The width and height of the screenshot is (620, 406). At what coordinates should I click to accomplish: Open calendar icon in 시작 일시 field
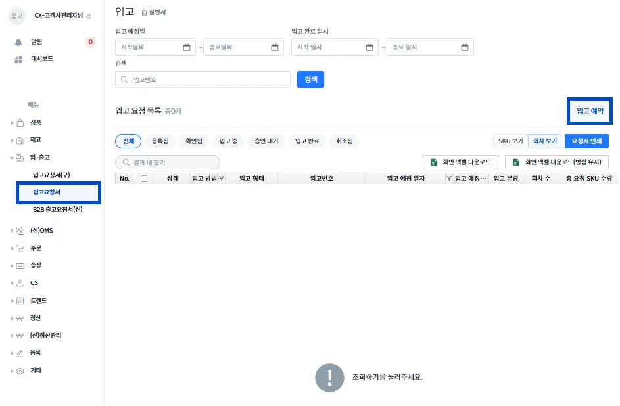click(370, 47)
